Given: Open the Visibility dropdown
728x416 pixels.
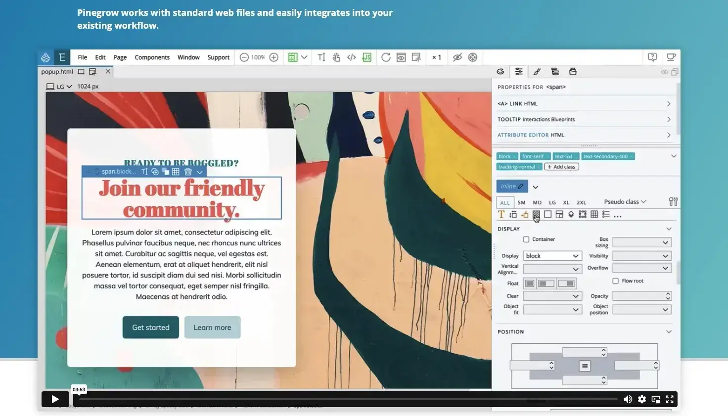Looking at the screenshot, I should 642,256.
